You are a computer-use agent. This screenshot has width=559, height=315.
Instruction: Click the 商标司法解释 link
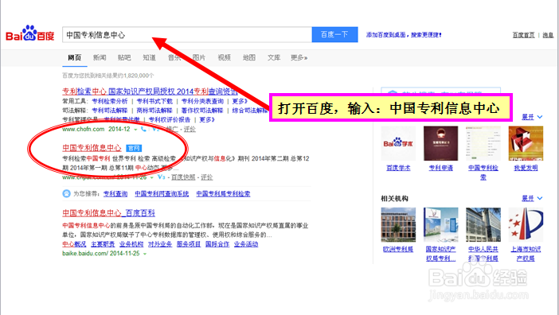click(154, 111)
